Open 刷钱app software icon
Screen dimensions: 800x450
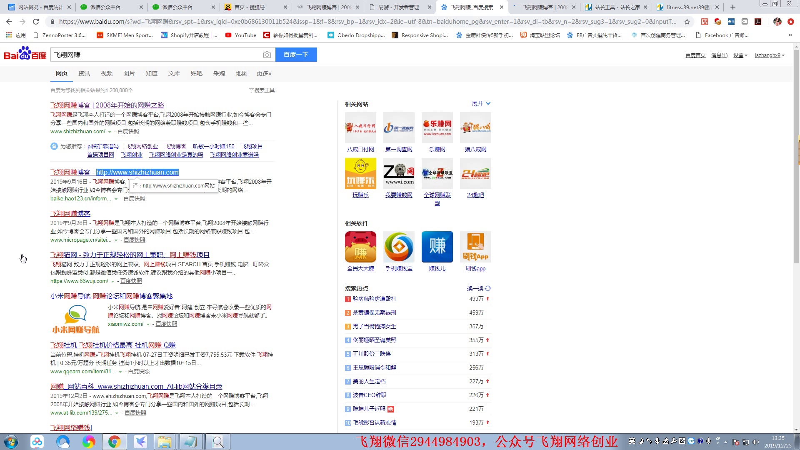[475, 247]
